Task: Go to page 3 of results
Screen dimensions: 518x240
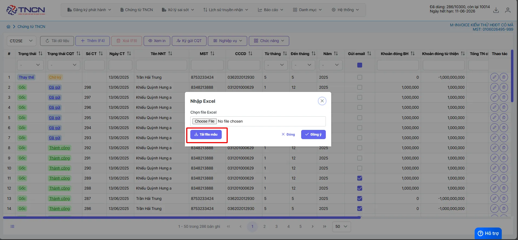Action: (x=276, y=226)
